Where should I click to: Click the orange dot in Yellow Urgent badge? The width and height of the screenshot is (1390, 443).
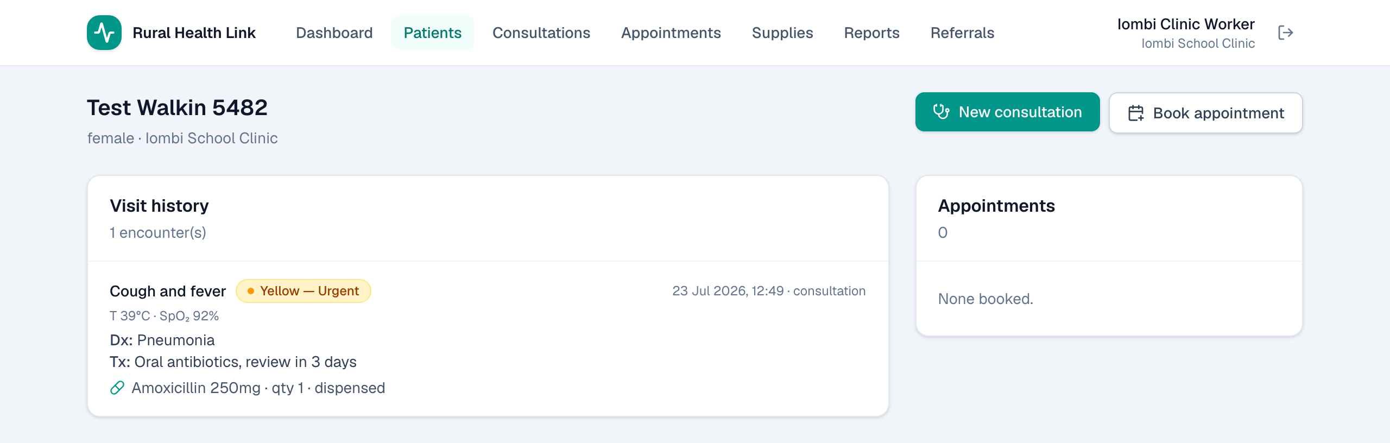tap(251, 291)
